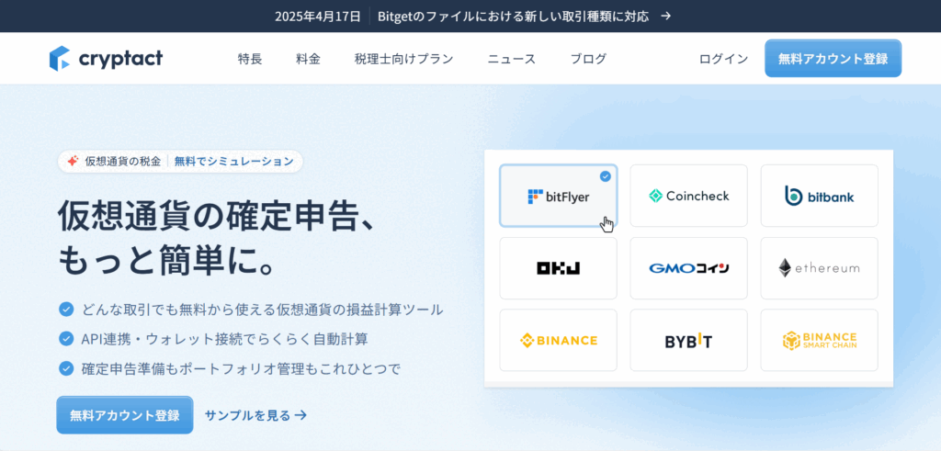
Task: Click check icon beside どんな取引でも無料から
Action: tap(66, 310)
